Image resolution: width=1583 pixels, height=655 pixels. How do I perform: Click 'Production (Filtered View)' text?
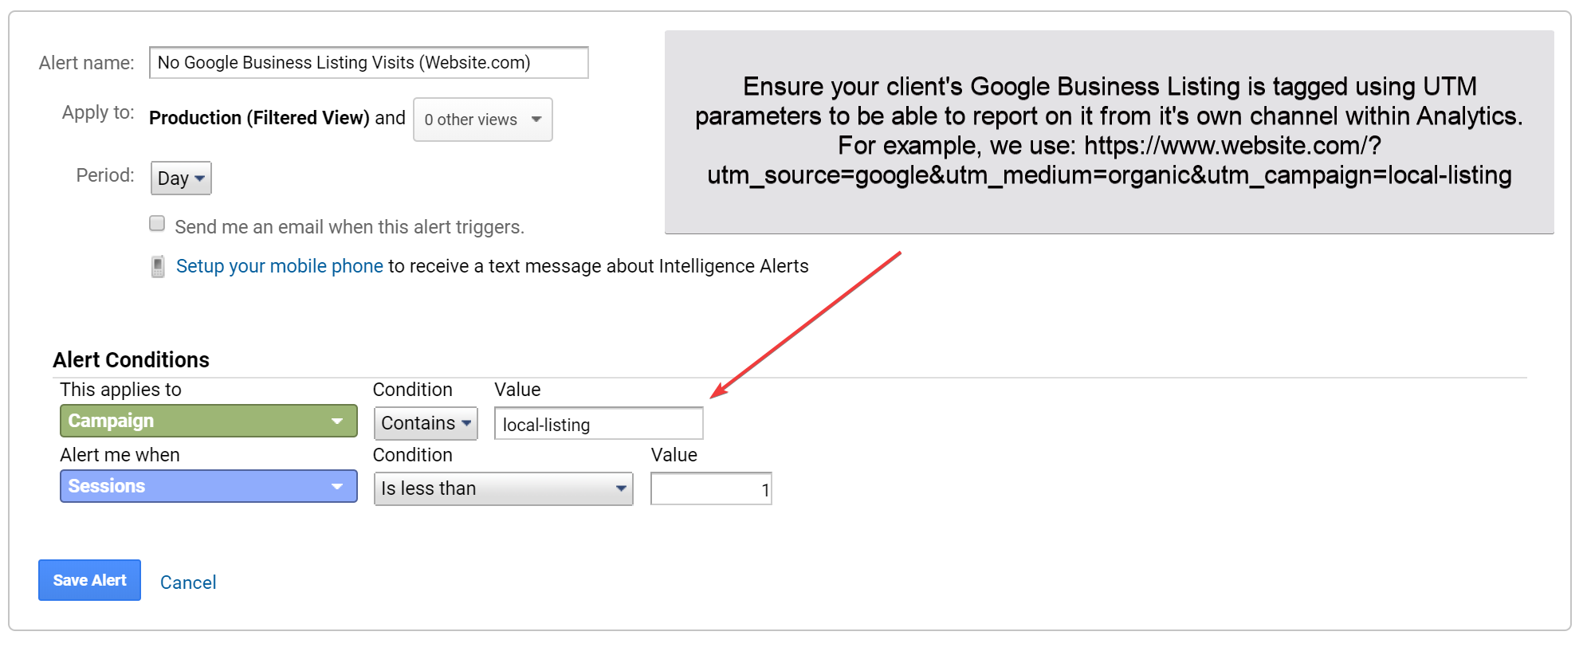[259, 118]
